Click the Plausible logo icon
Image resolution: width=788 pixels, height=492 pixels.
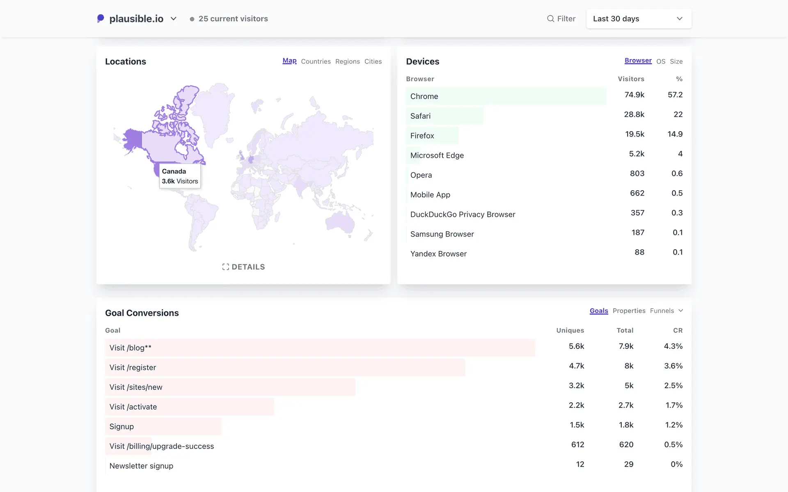pyautogui.click(x=101, y=18)
